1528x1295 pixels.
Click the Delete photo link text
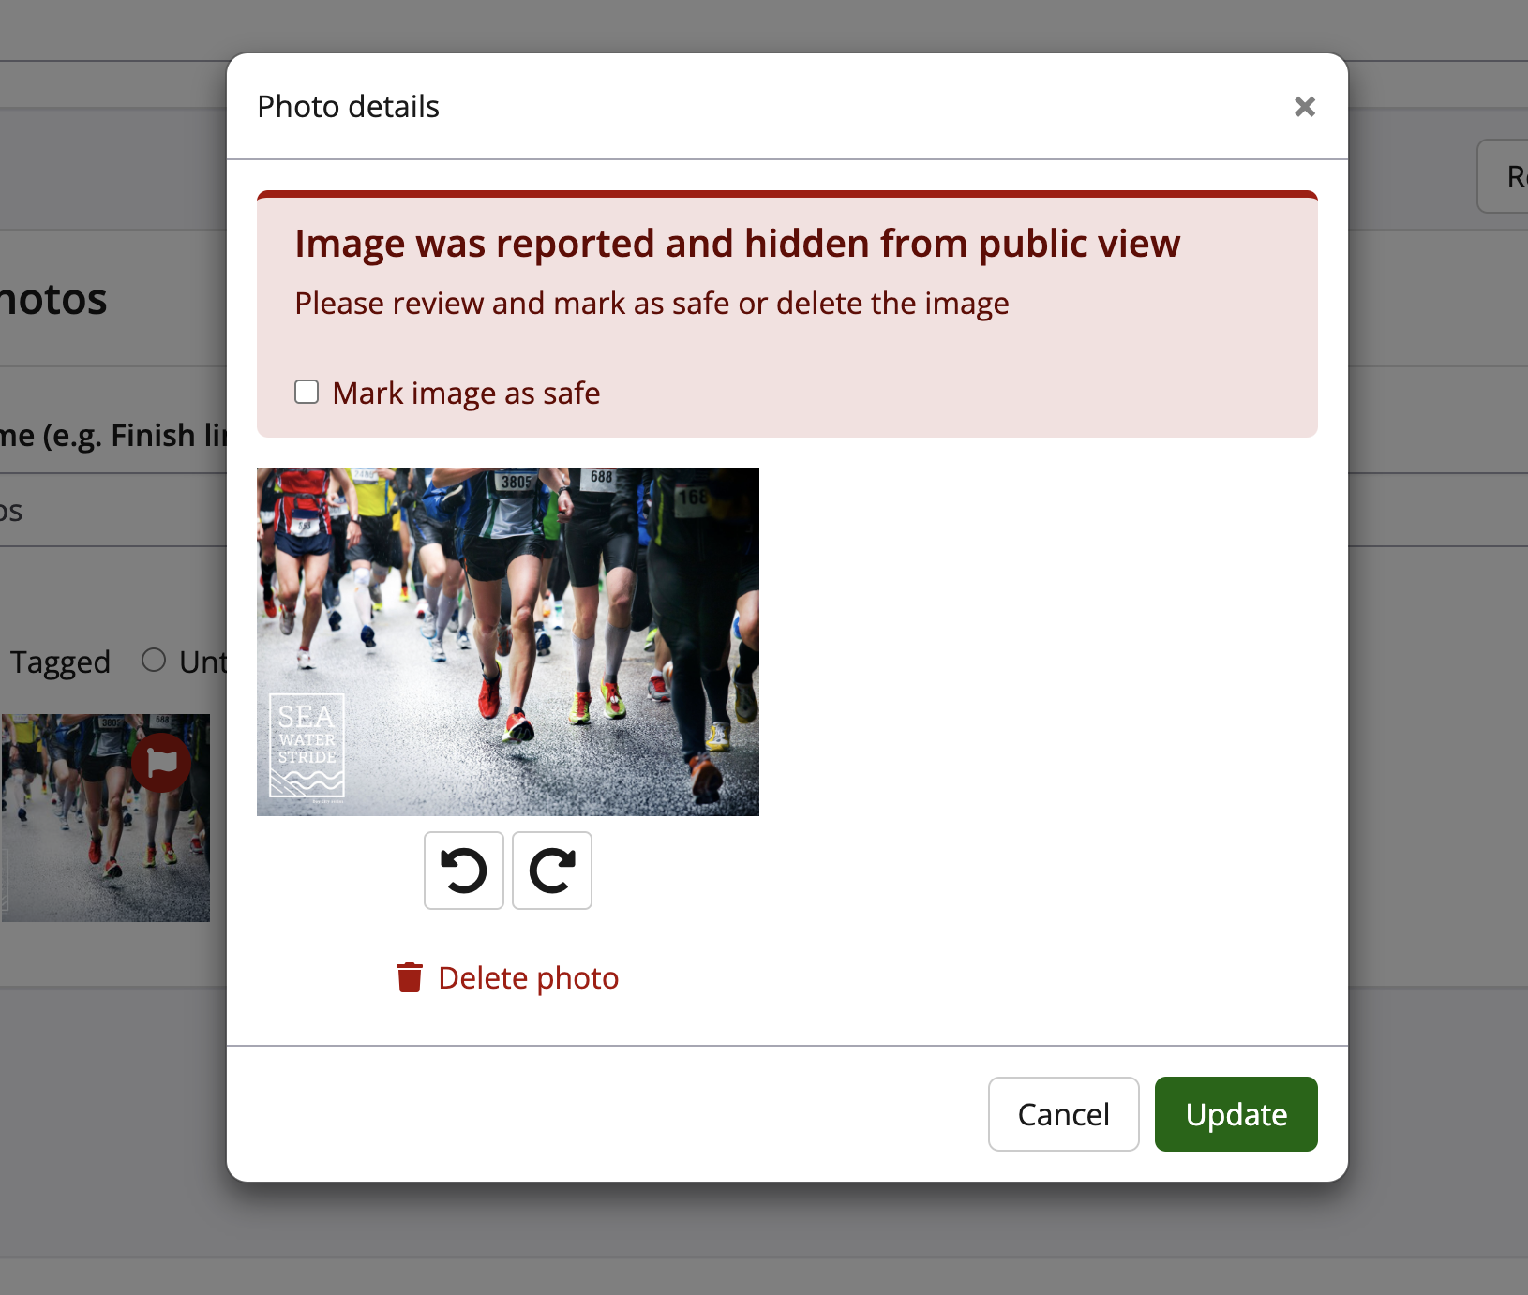[x=528, y=978]
